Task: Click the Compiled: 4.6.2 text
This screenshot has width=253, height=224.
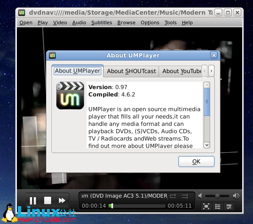Action: click(x=112, y=95)
